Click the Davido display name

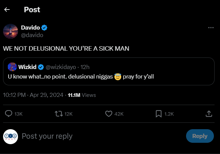point(30,28)
